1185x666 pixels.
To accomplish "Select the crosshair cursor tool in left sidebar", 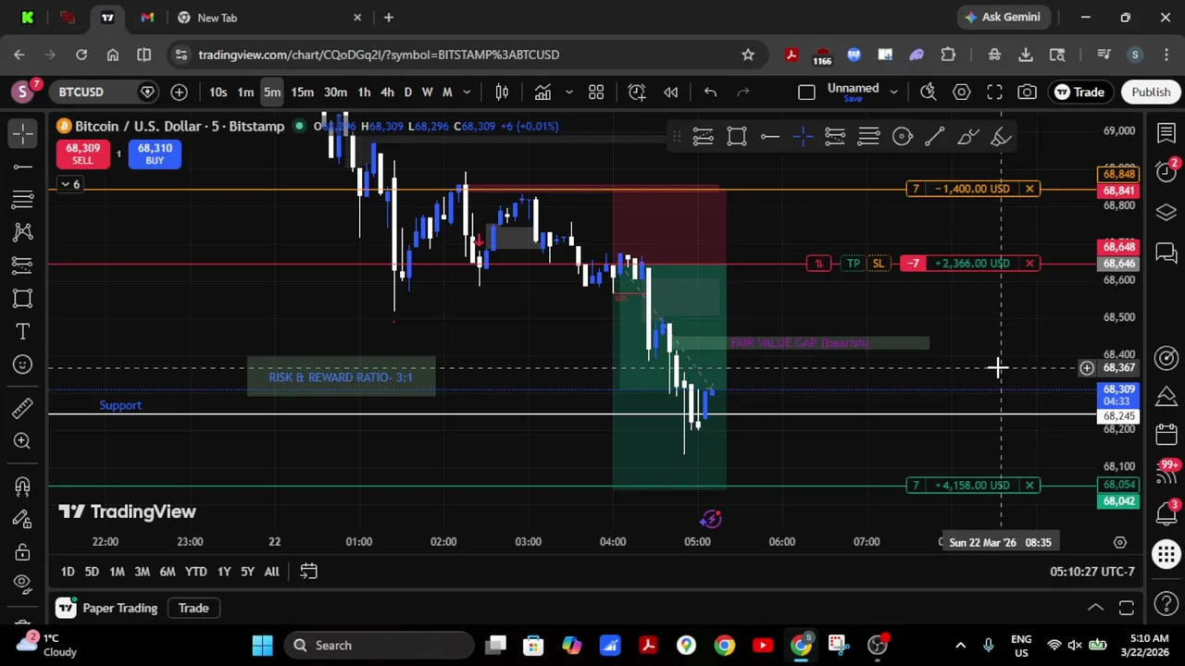I will pyautogui.click(x=23, y=133).
